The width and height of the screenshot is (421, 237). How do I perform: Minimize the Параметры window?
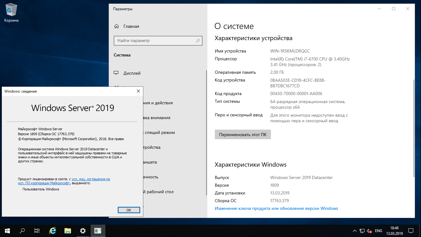tap(379, 9)
